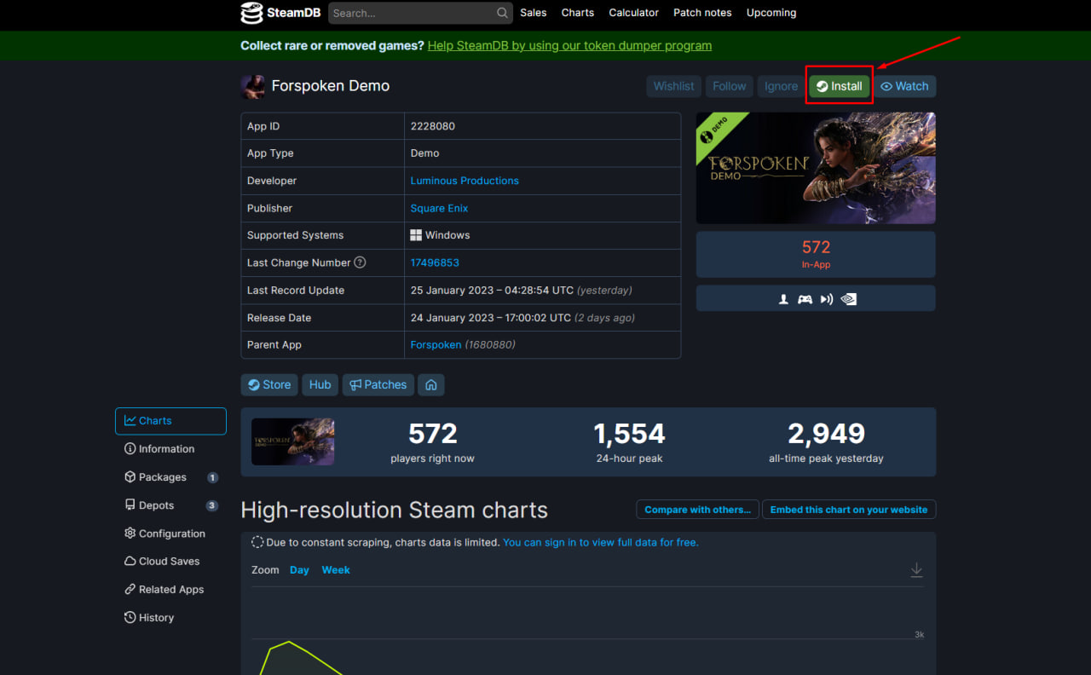This screenshot has width=1091, height=675.
Task: Open the Depots sidebar tab
Action: 170,505
